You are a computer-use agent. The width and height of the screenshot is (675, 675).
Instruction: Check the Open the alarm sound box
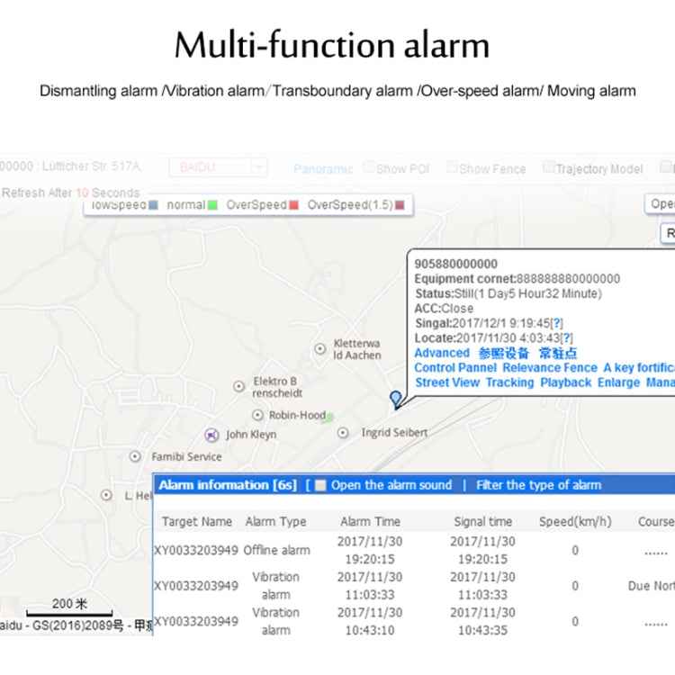click(321, 485)
